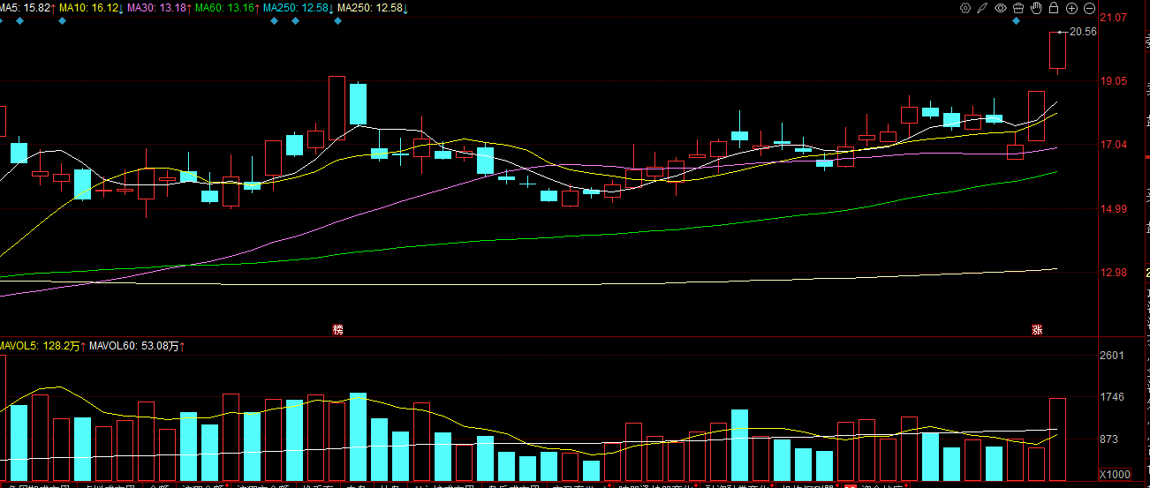Click the 12.98 price axis value
This screenshot has height=488, width=1150.
coord(1114,273)
